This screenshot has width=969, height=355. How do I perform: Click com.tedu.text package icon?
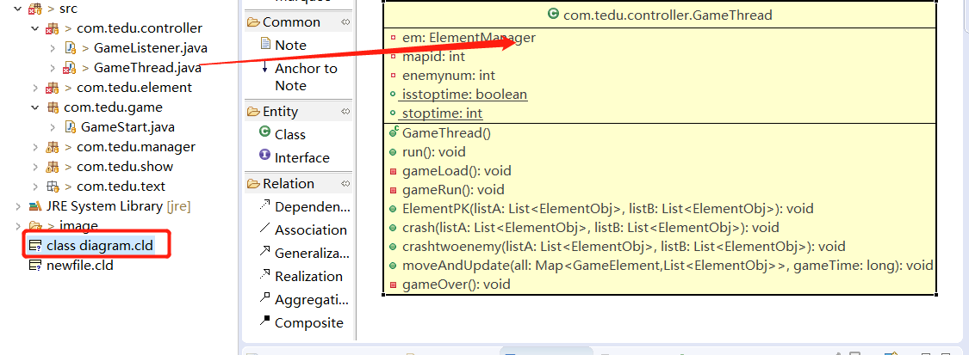coord(53,187)
